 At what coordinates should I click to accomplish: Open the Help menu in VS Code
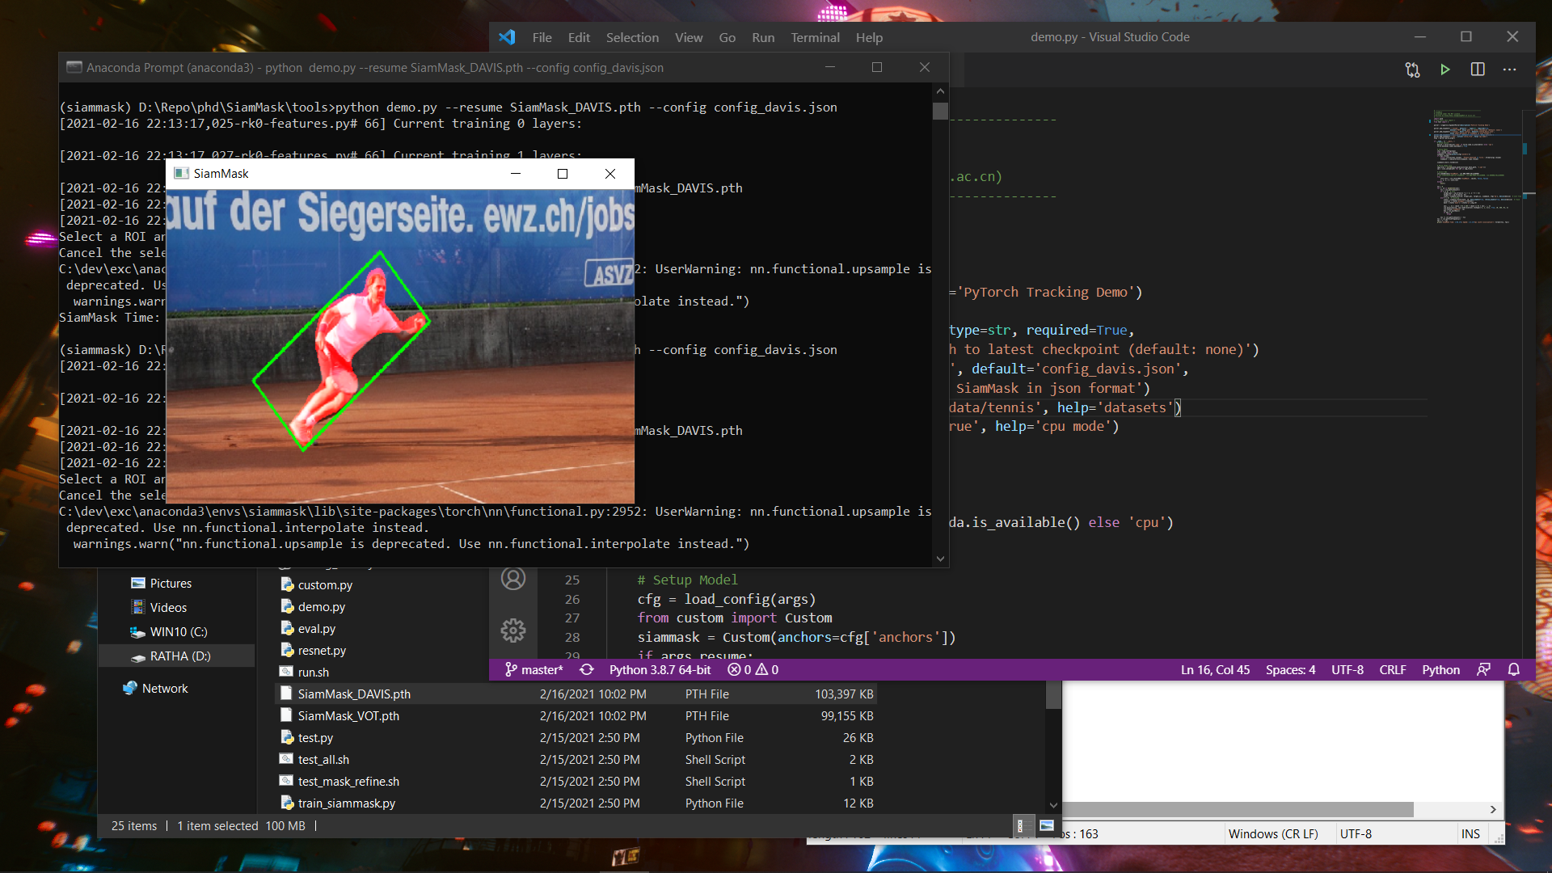pos(869,37)
